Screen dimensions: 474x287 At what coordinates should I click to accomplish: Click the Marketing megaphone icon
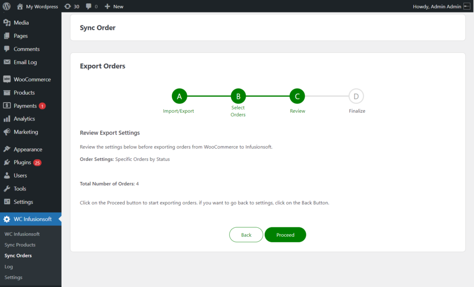(x=7, y=132)
